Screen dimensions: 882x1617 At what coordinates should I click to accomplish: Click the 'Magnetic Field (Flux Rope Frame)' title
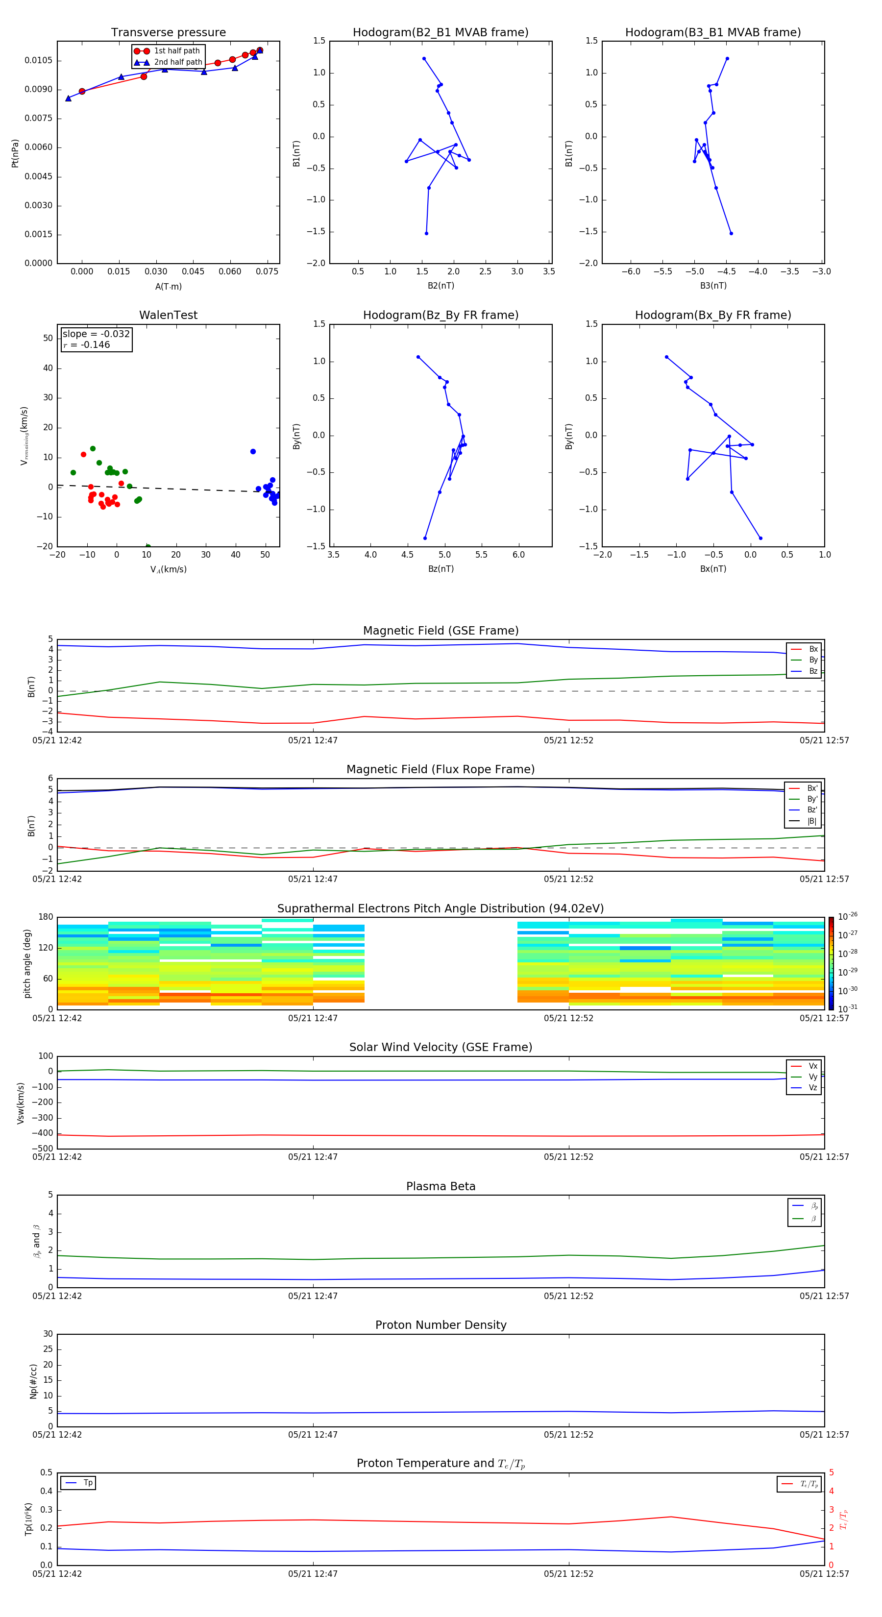(x=441, y=770)
